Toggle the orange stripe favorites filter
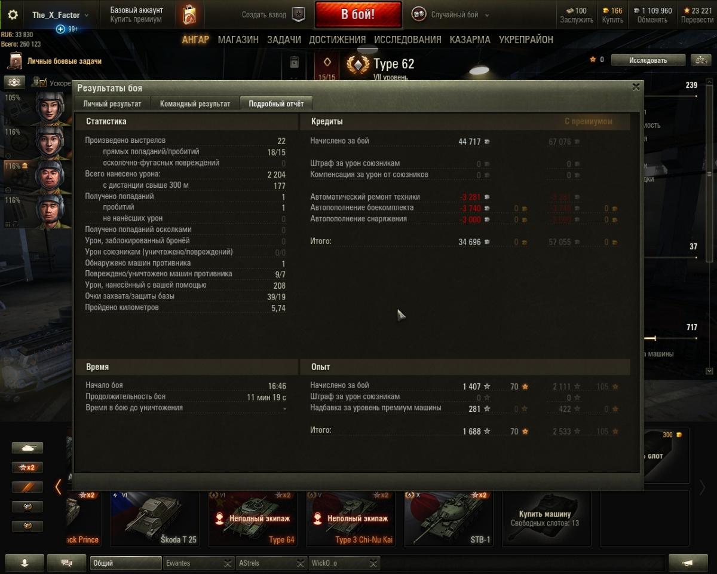The height and width of the screenshot is (574, 717). (27, 487)
